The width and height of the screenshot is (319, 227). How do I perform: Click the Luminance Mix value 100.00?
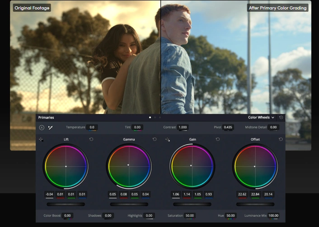273,215
